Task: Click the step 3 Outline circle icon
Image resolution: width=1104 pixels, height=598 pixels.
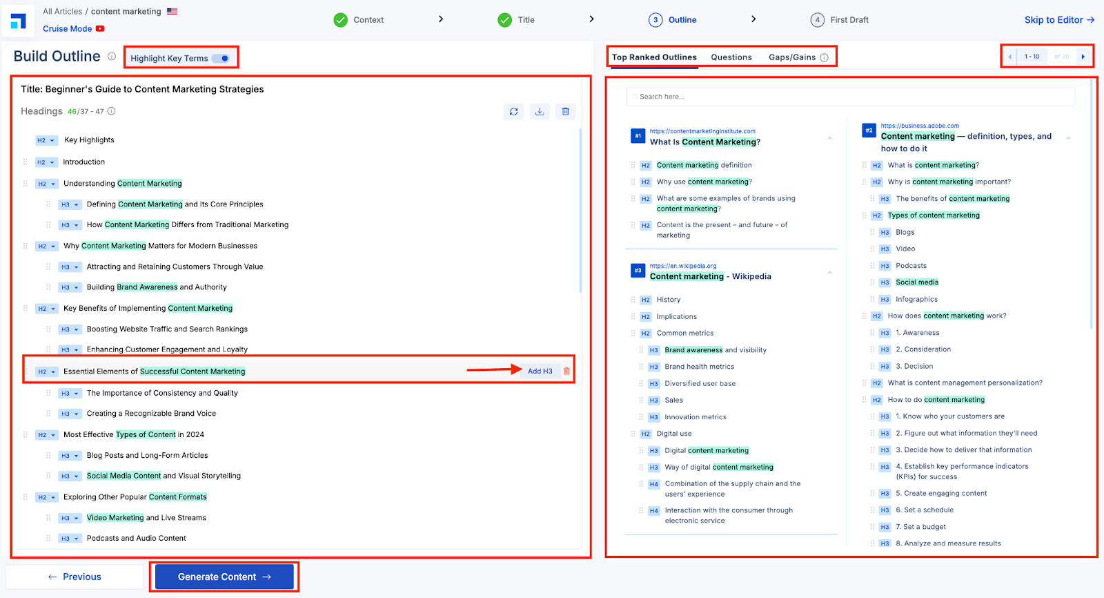Action: (655, 20)
